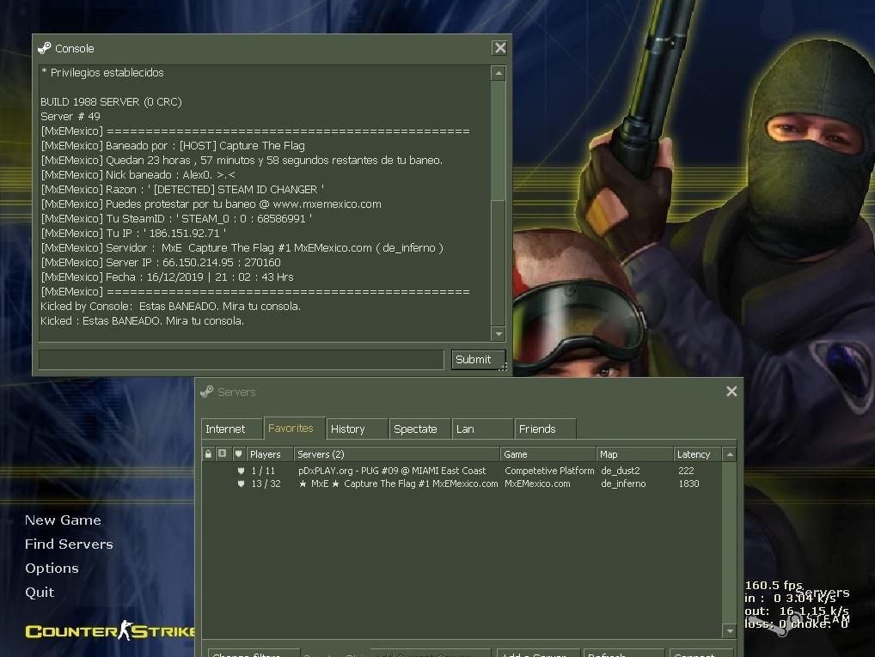Open Options from the main menu

(52, 568)
